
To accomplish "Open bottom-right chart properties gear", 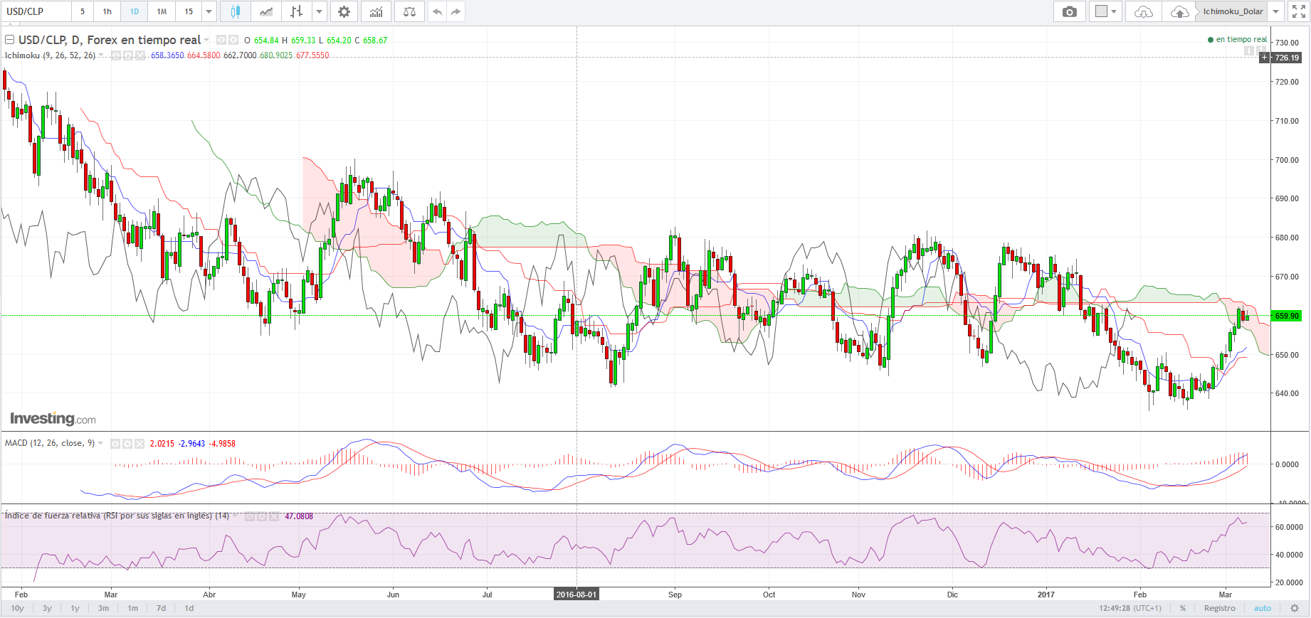I will [1295, 608].
